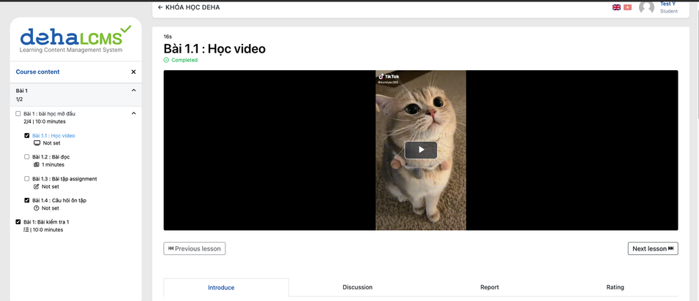Viewport: 699px width, 301px height.
Task: Go back to KHÓA HỌC DEHA
Action: coord(189,7)
